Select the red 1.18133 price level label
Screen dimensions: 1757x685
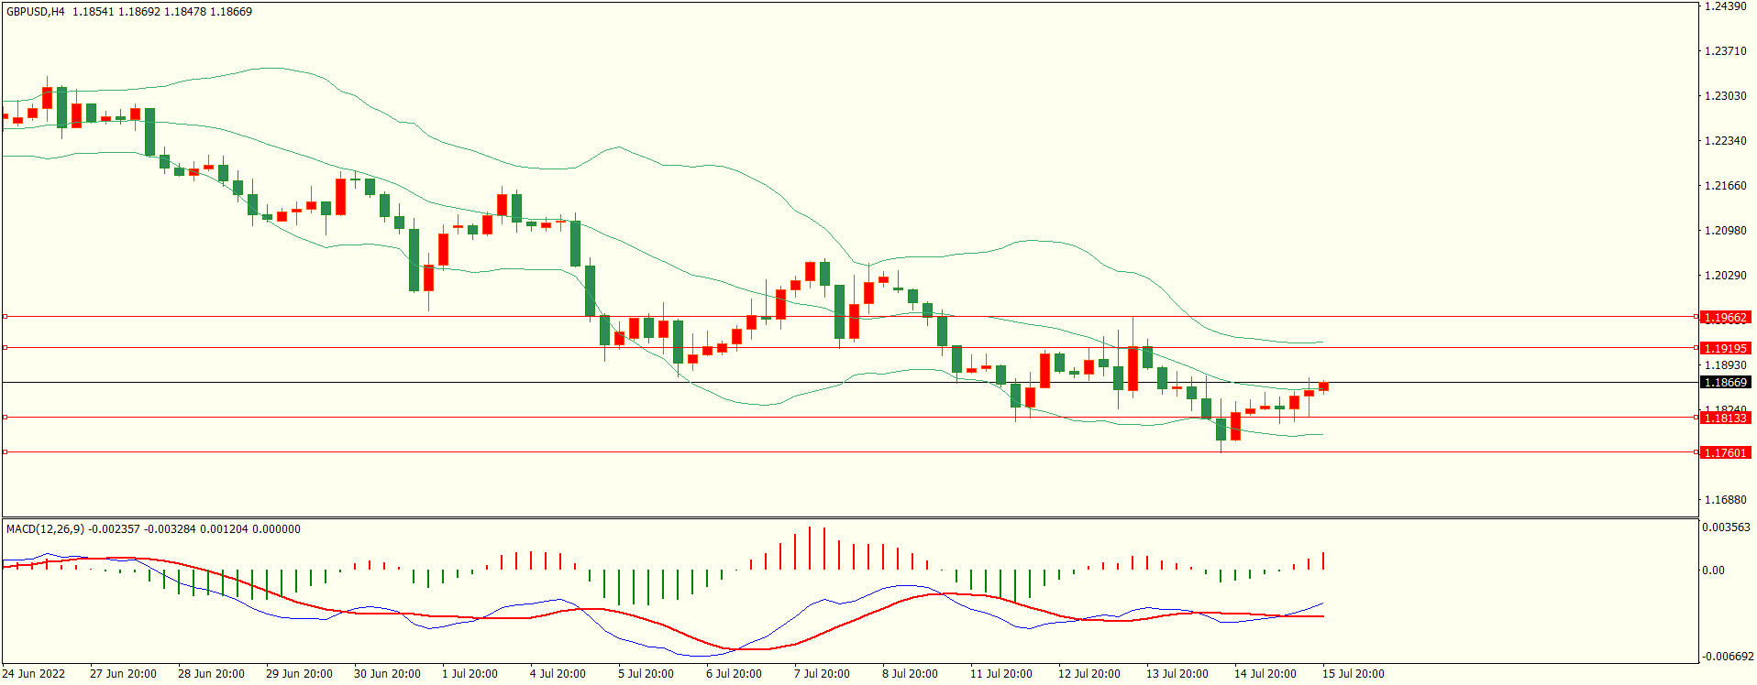[1725, 418]
